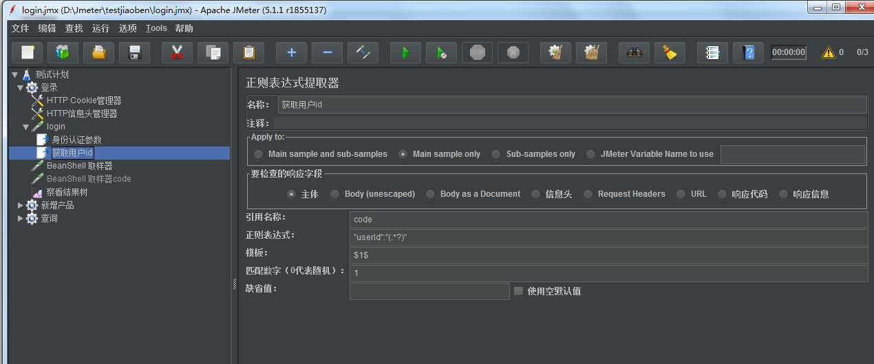Collapse the 测试计划 tree node

click(15, 74)
